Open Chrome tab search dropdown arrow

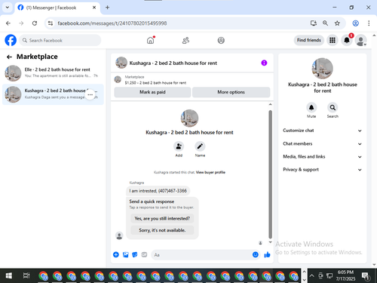pos(8,8)
